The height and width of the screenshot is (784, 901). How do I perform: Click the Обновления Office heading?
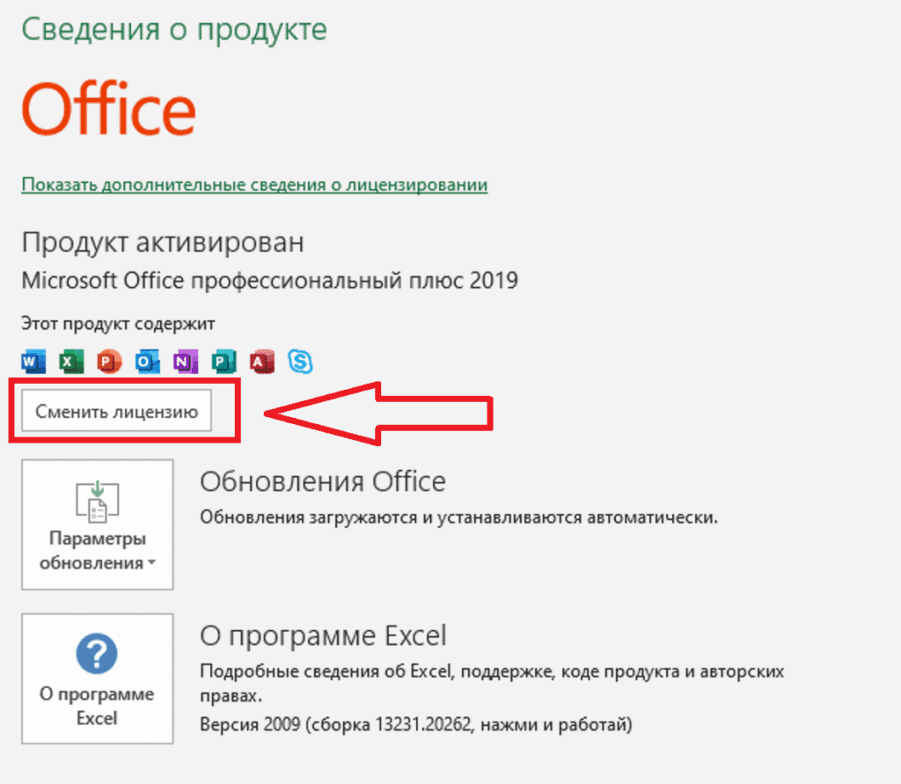(323, 481)
